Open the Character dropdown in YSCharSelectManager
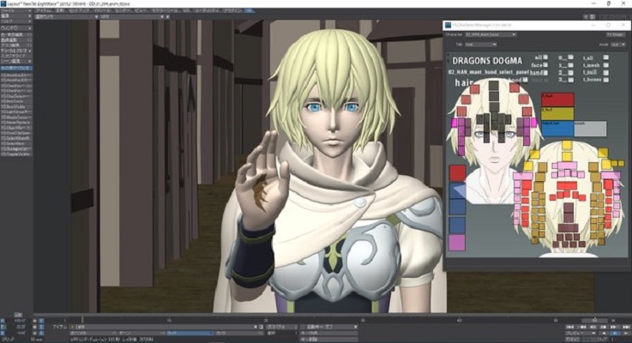The width and height of the screenshot is (632, 343). pyautogui.click(x=491, y=34)
